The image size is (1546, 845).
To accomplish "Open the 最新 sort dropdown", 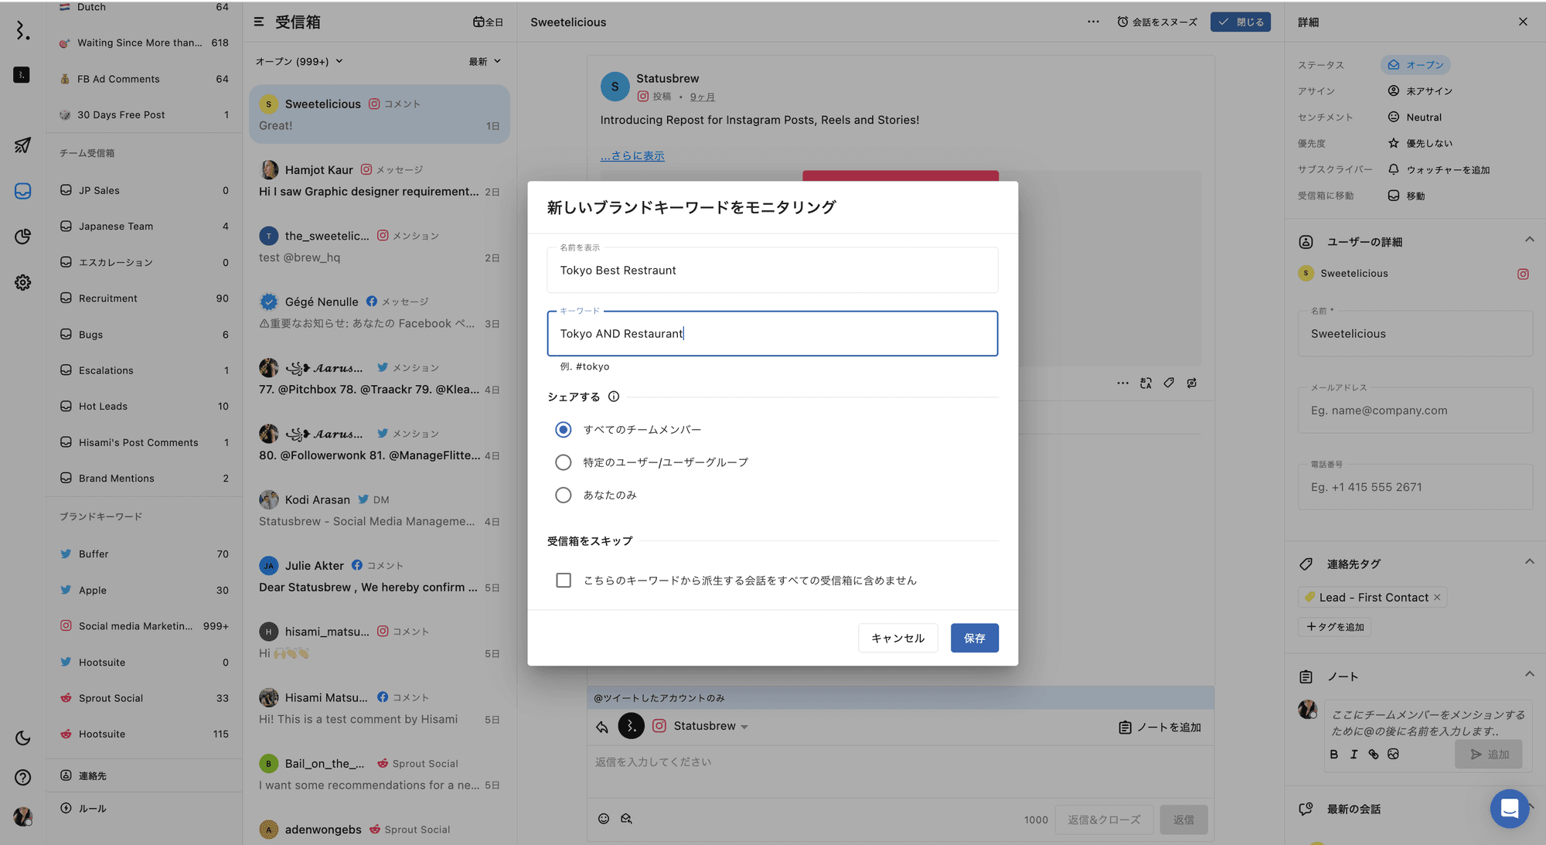I will pyautogui.click(x=485, y=61).
